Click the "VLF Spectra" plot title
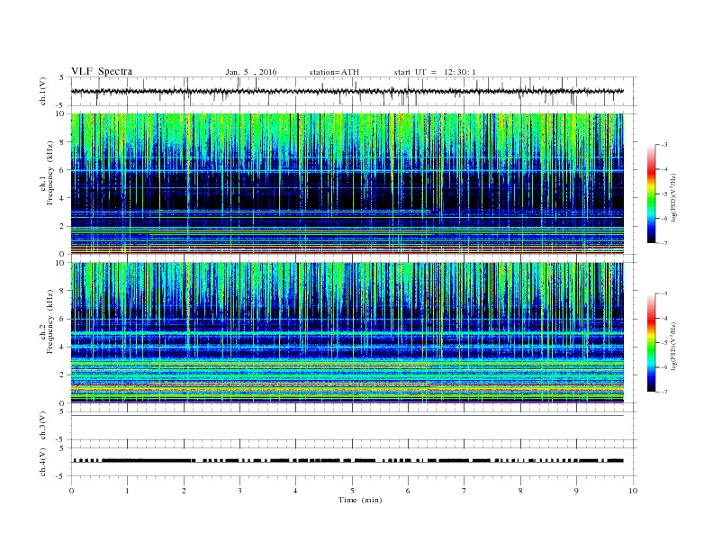This screenshot has width=713, height=551. point(102,71)
